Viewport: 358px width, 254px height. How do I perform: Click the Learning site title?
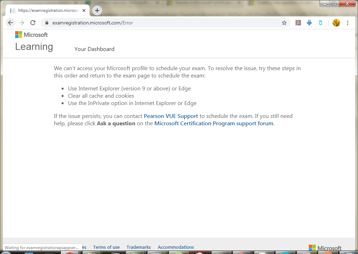34,47
